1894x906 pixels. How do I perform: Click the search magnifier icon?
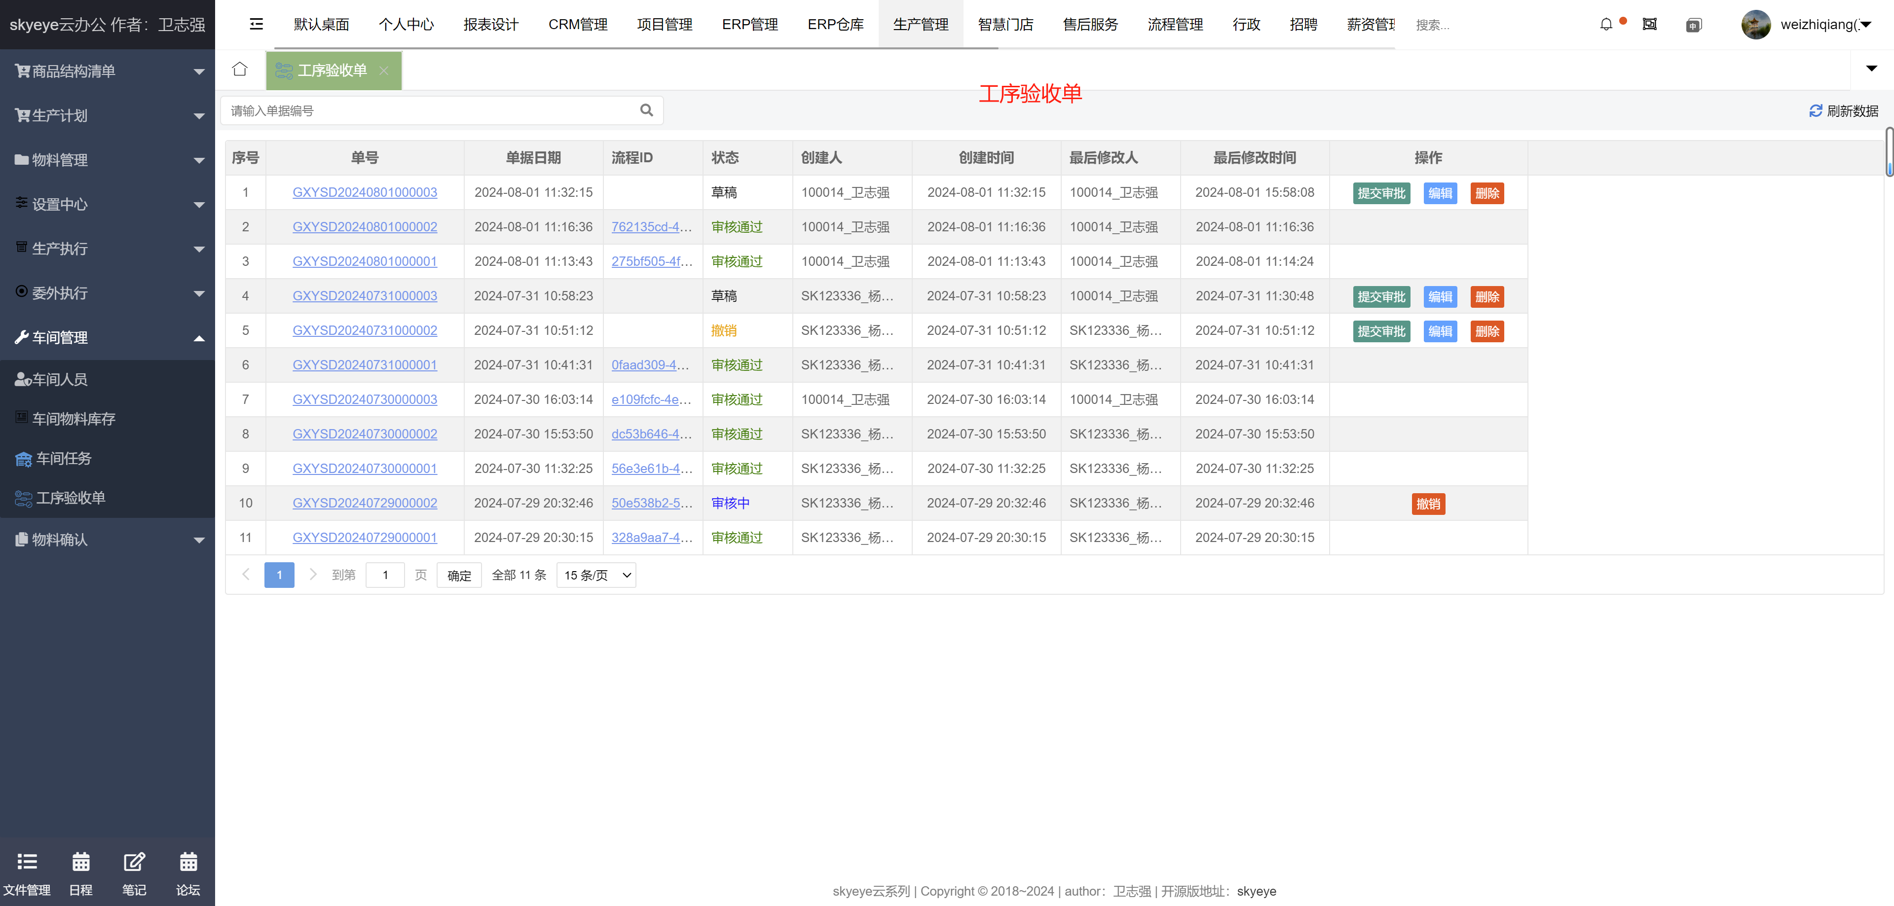click(x=646, y=110)
